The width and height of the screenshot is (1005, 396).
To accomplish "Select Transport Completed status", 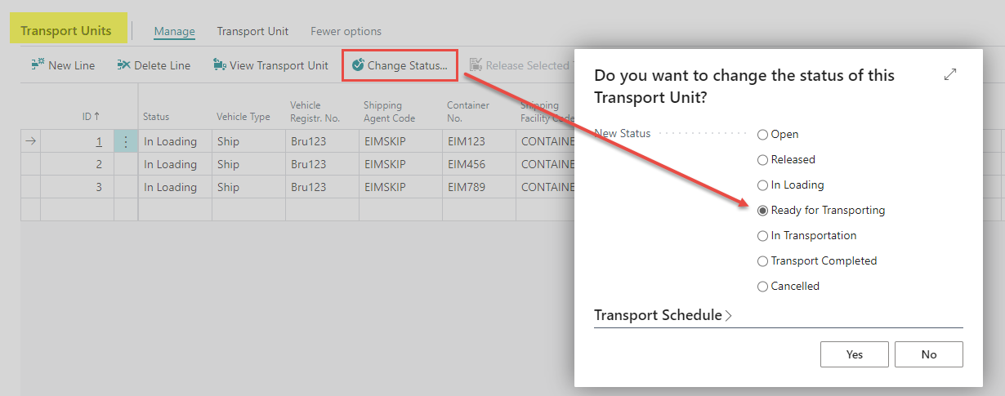I will point(763,261).
